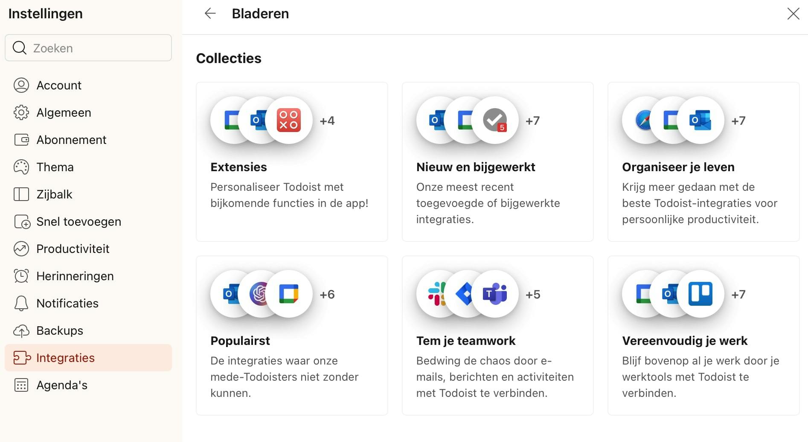Click the Trello icon in Vereenvoudig je werk

coord(700,294)
